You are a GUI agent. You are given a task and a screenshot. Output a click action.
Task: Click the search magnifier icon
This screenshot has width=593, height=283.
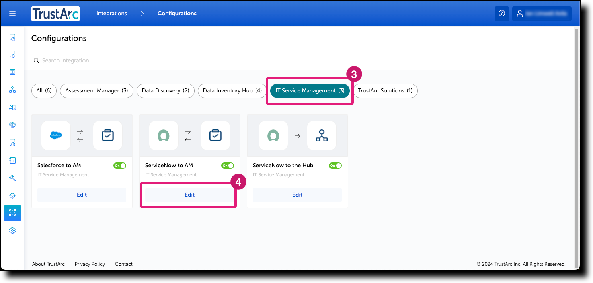[x=37, y=60]
